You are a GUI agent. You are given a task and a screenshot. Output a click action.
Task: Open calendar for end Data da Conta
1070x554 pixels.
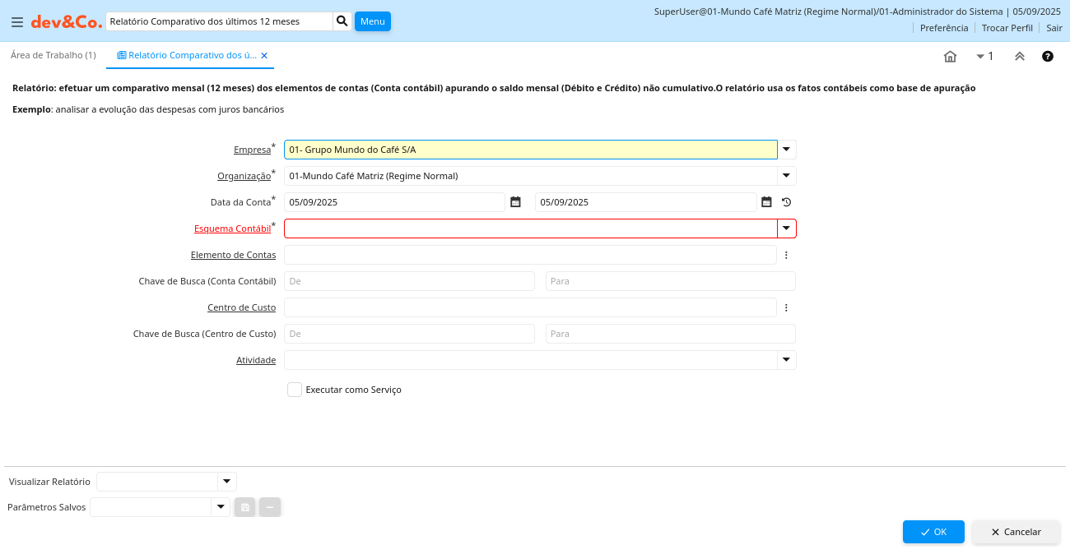pos(766,202)
